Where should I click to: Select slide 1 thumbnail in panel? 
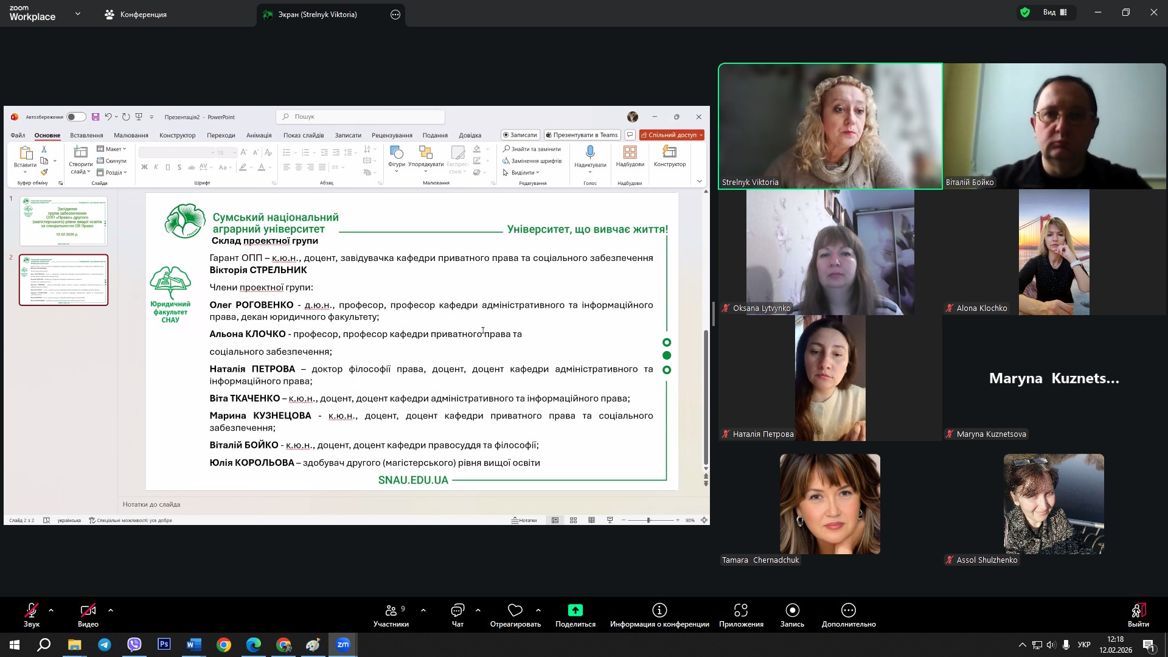click(63, 221)
